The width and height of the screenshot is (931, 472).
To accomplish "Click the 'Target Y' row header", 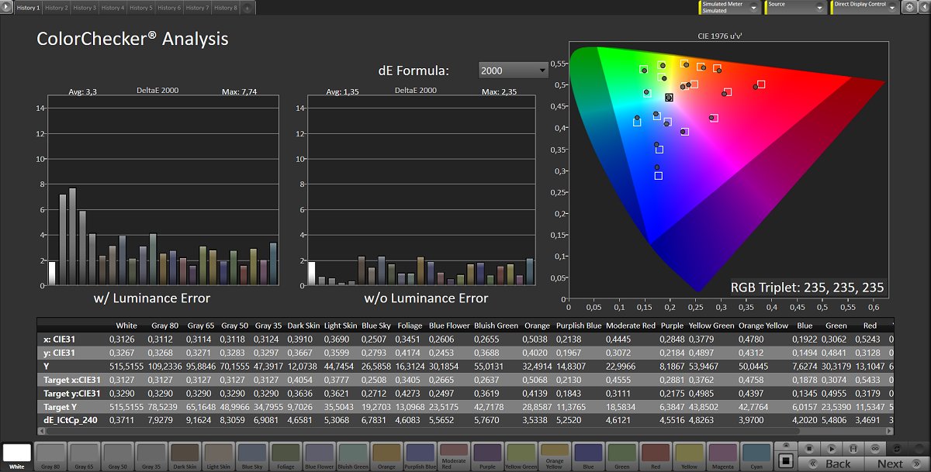I will (61, 407).
